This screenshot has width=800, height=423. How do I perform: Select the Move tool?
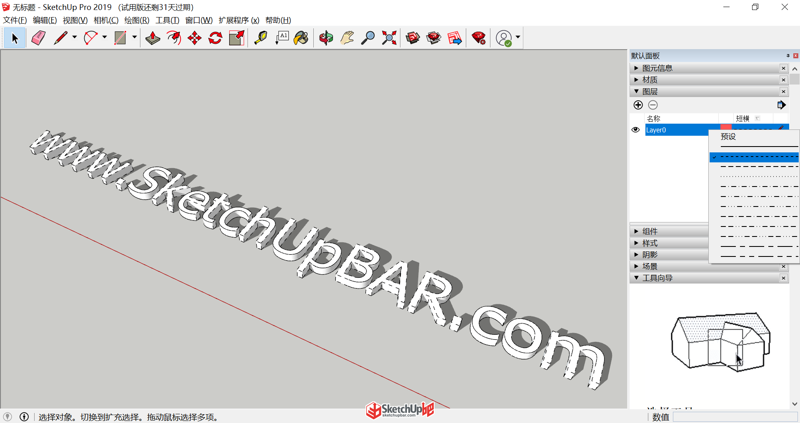[195, 38]
